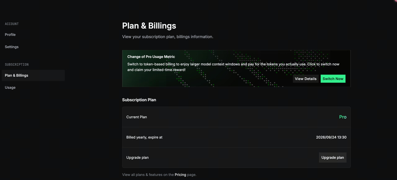Open the Pricing page link
397x180 pixels.
click(x=180, y=175)
